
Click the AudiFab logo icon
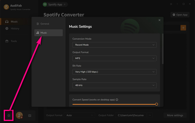tap(6, 7)
